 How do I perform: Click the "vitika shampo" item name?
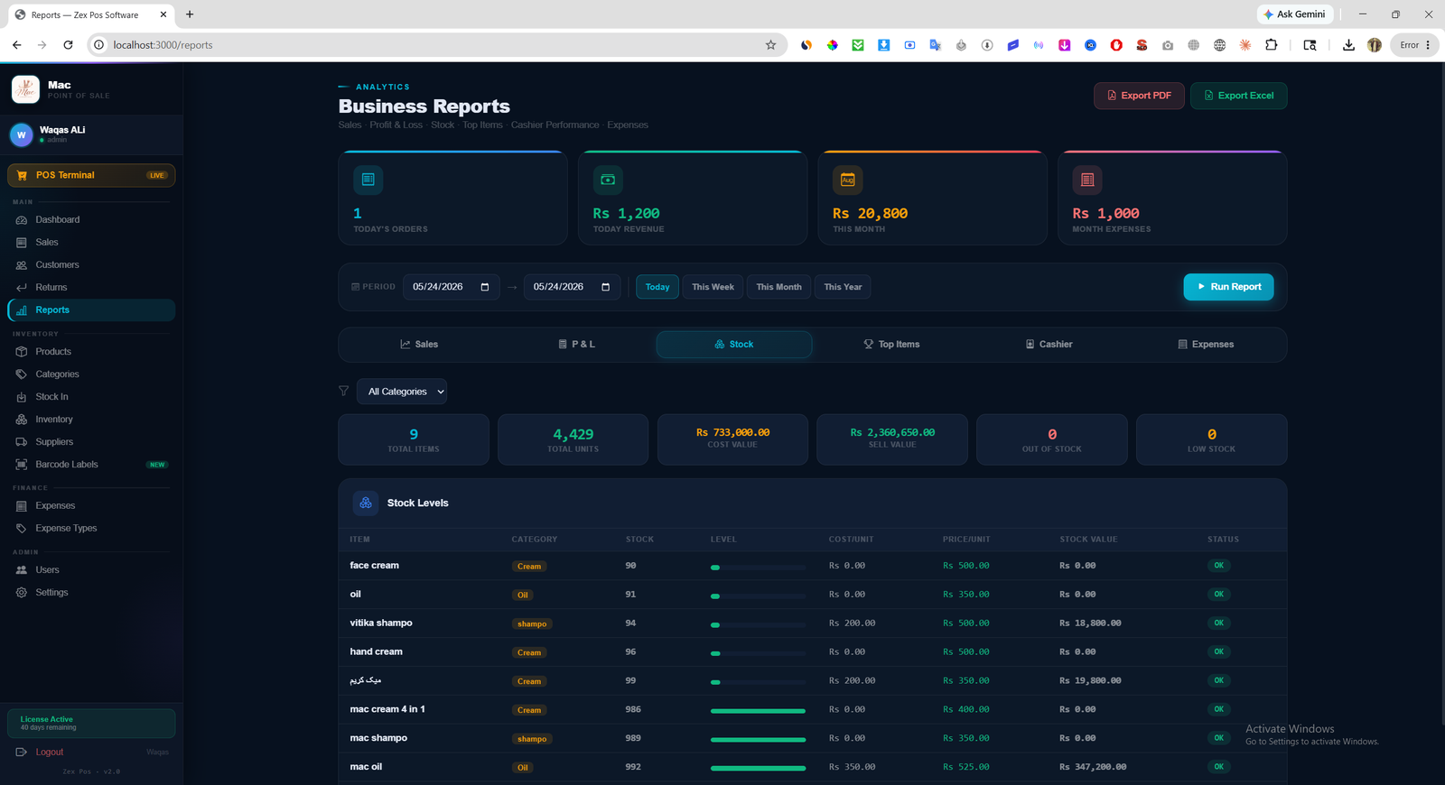[381, 623]
